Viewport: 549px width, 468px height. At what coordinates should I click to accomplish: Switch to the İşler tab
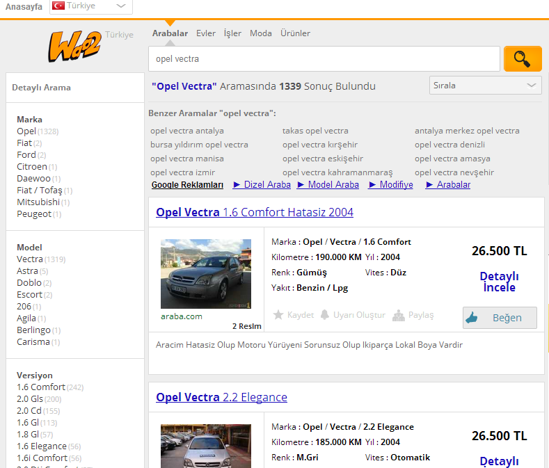232,33
